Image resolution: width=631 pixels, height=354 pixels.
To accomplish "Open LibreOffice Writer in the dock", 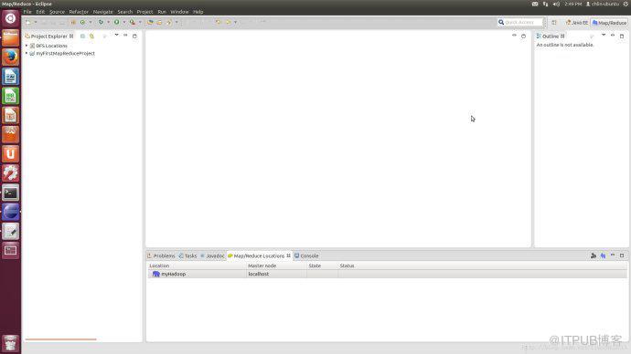I will (10, 77).
